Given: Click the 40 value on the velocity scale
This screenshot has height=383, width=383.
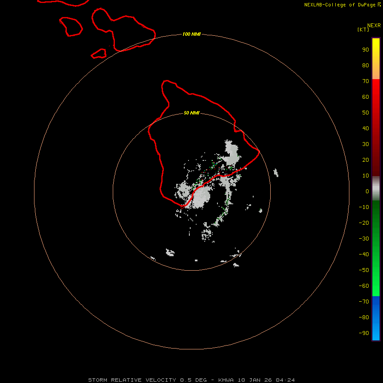Looking at the screenshot, I should [366, 128].
